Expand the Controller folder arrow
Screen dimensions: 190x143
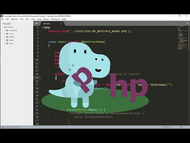[5, 30]
